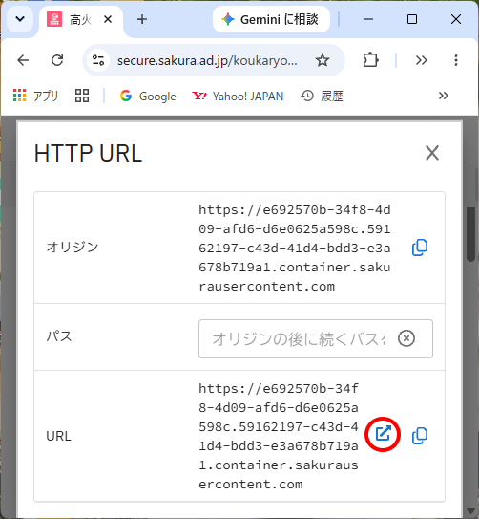The width and height of the screenshot is (479, 519).
Task: Expand hidden bookmarks overflow chevron
Action: pos(444,96)
